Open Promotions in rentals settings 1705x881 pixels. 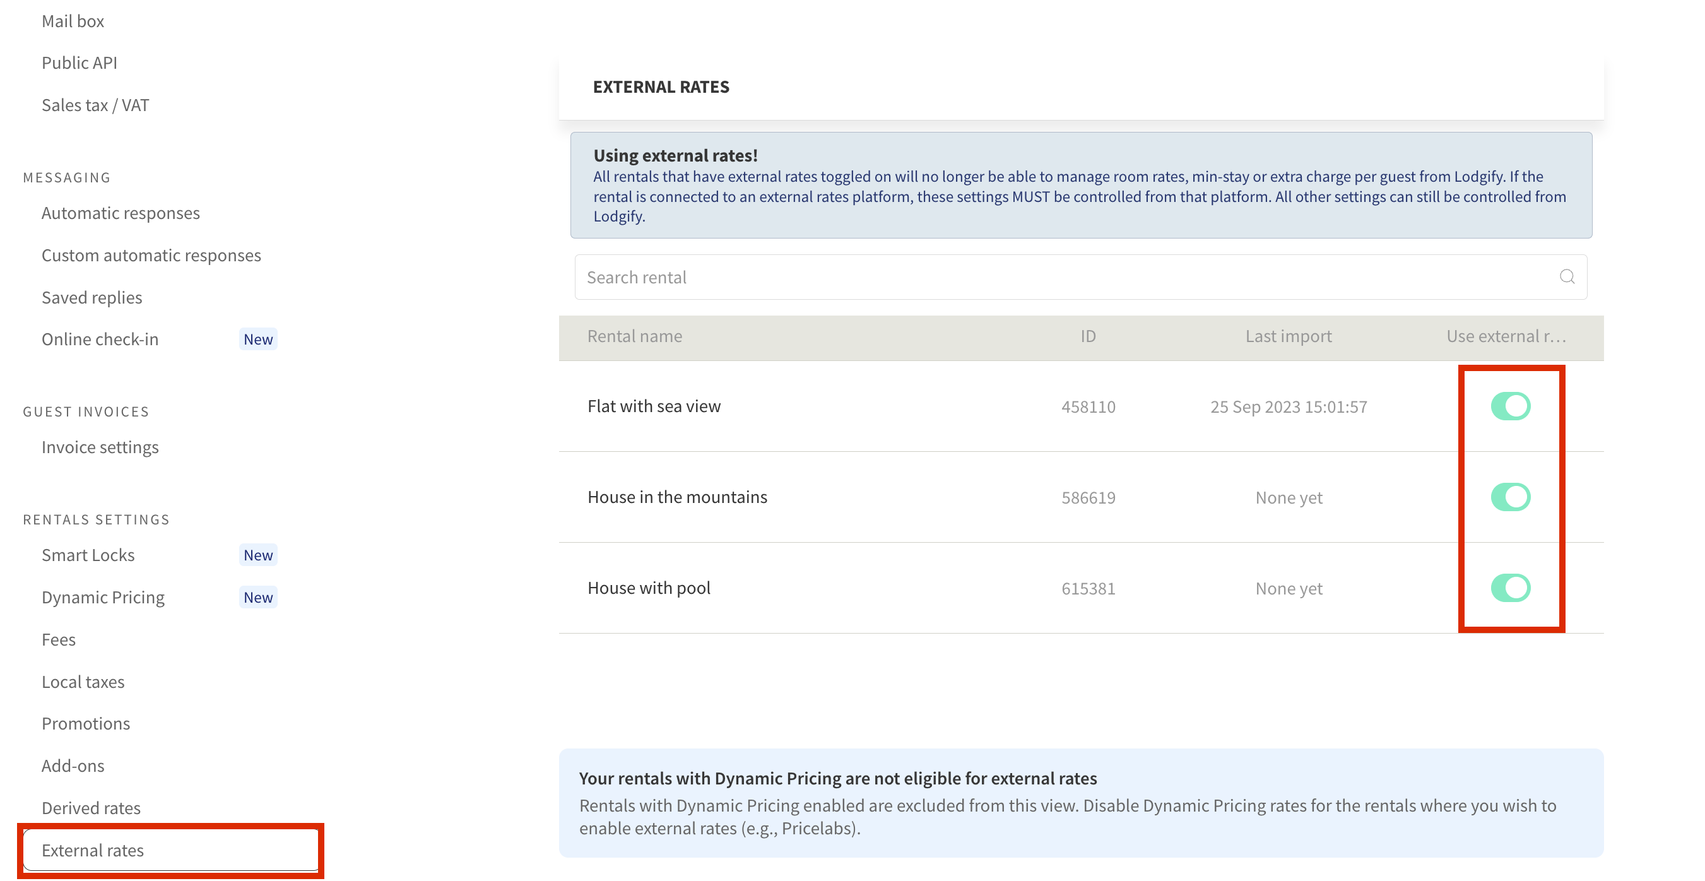(x=85, y=723)
